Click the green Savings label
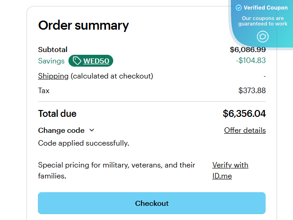 point(51,61)
